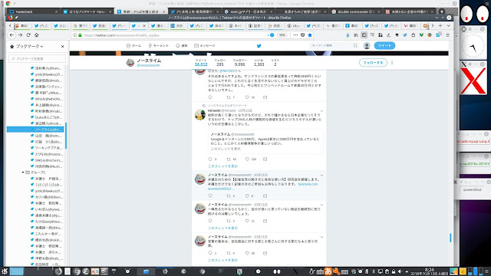Open Firefox hamburger menu
The image size is (491, 276).
[448, 35]
